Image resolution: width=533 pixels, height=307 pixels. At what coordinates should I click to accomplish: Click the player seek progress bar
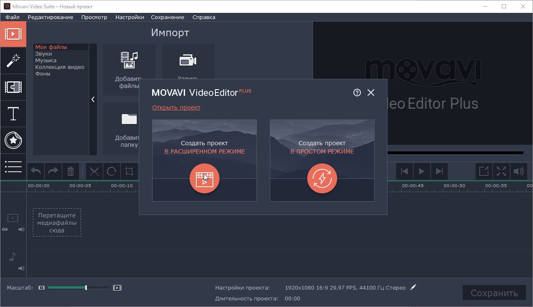pyautogui.click(x=455, y=153)
